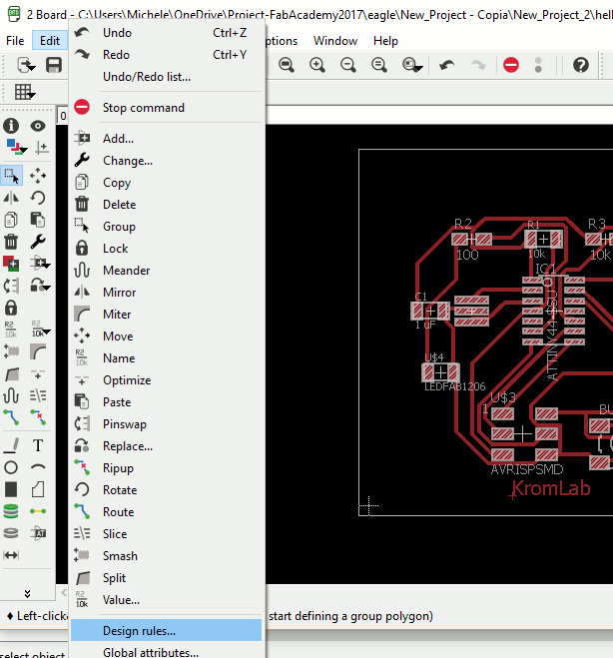Click Zoom in magnifier in top toolbar
Image resolution: width=613 pixels, height=658 pixels.
pyautogui.click(x=317, y=65)
